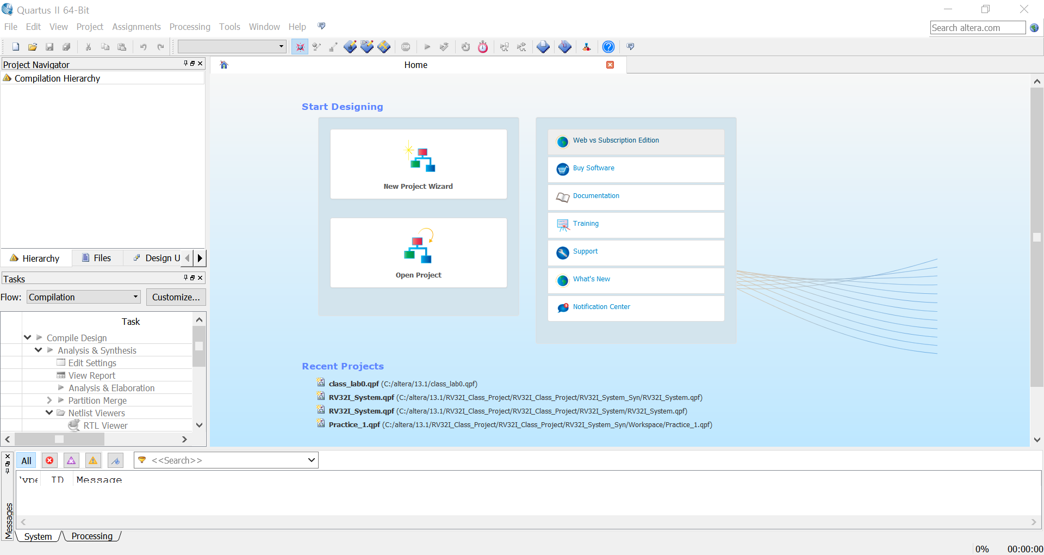Open the Processing menu
This screenshot has width=1044, height=555.
pos(190,27)
